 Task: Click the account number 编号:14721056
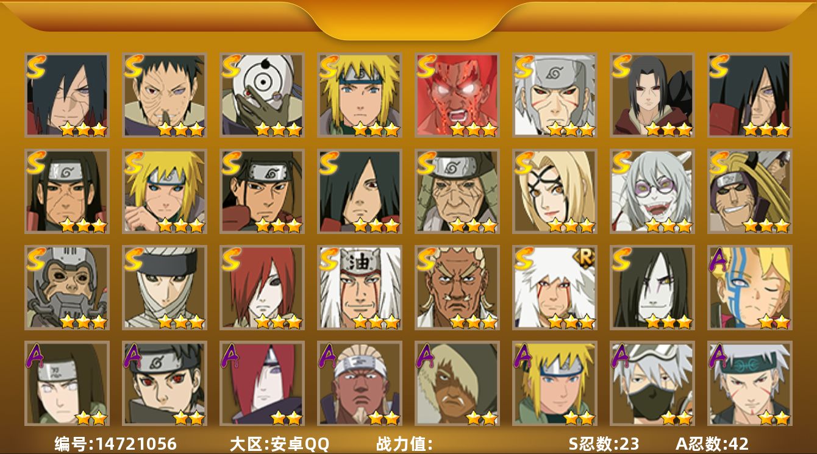[116, 444]
